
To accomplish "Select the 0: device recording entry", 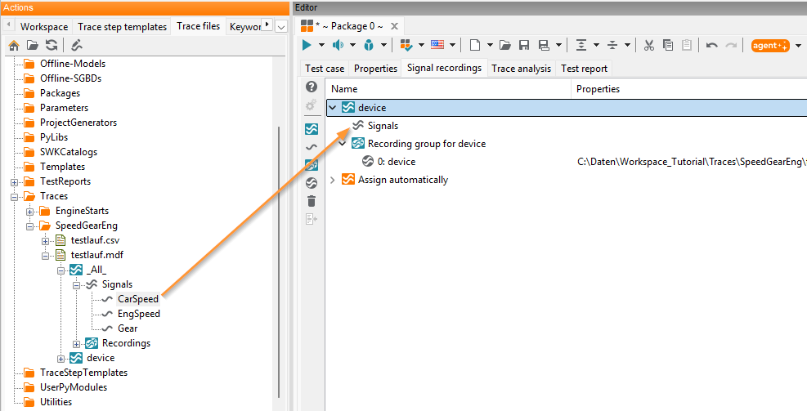I will [397, 162].
